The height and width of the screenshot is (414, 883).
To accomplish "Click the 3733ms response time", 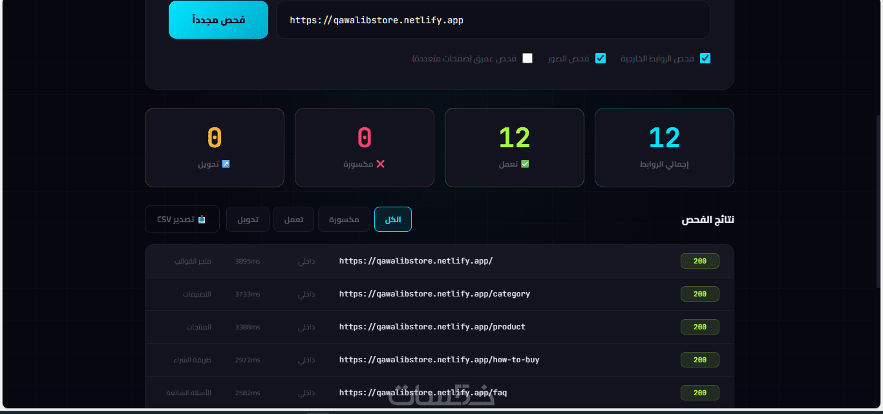I will point(248,295).
